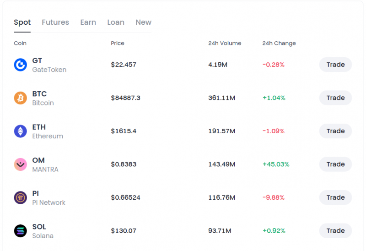Click the Pi Network name label

coord(49,202)
